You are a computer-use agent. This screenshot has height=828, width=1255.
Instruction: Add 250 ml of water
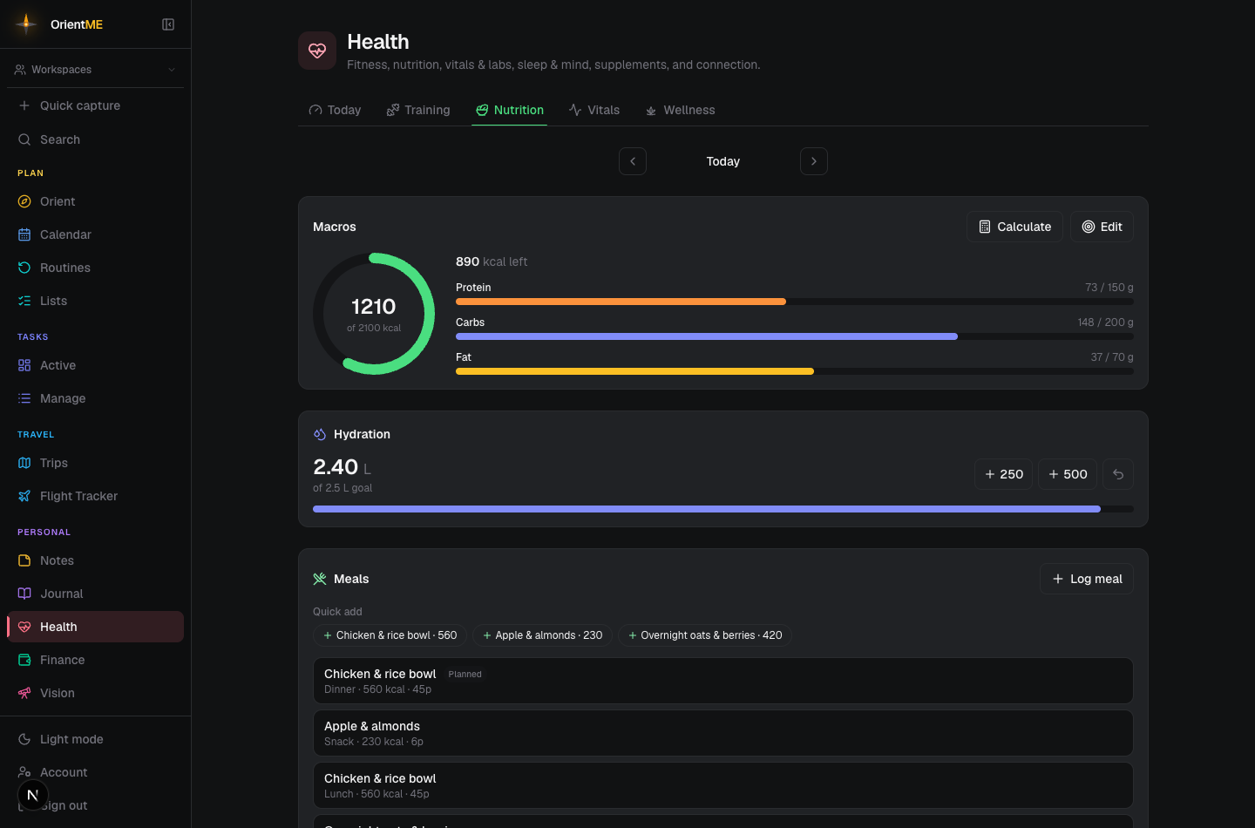[x=1003, y=474]
